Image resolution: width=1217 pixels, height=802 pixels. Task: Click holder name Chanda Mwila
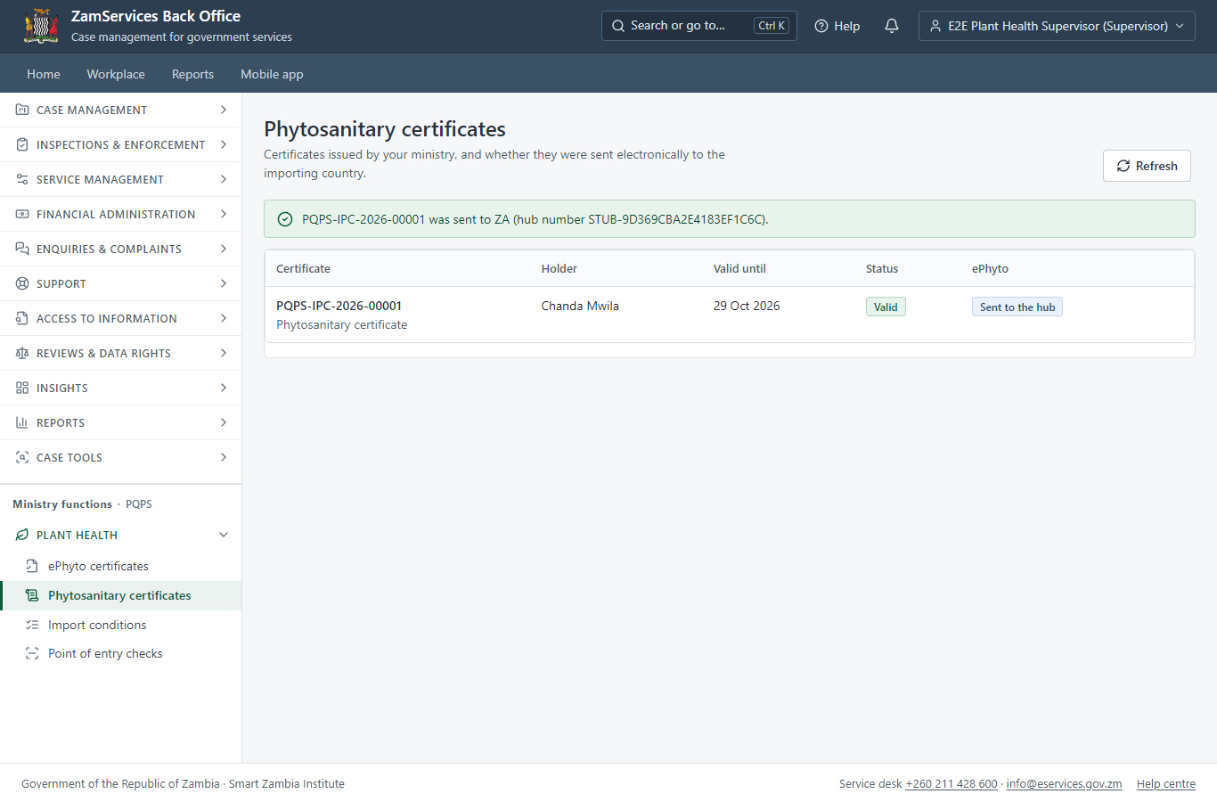click(580, 306)
